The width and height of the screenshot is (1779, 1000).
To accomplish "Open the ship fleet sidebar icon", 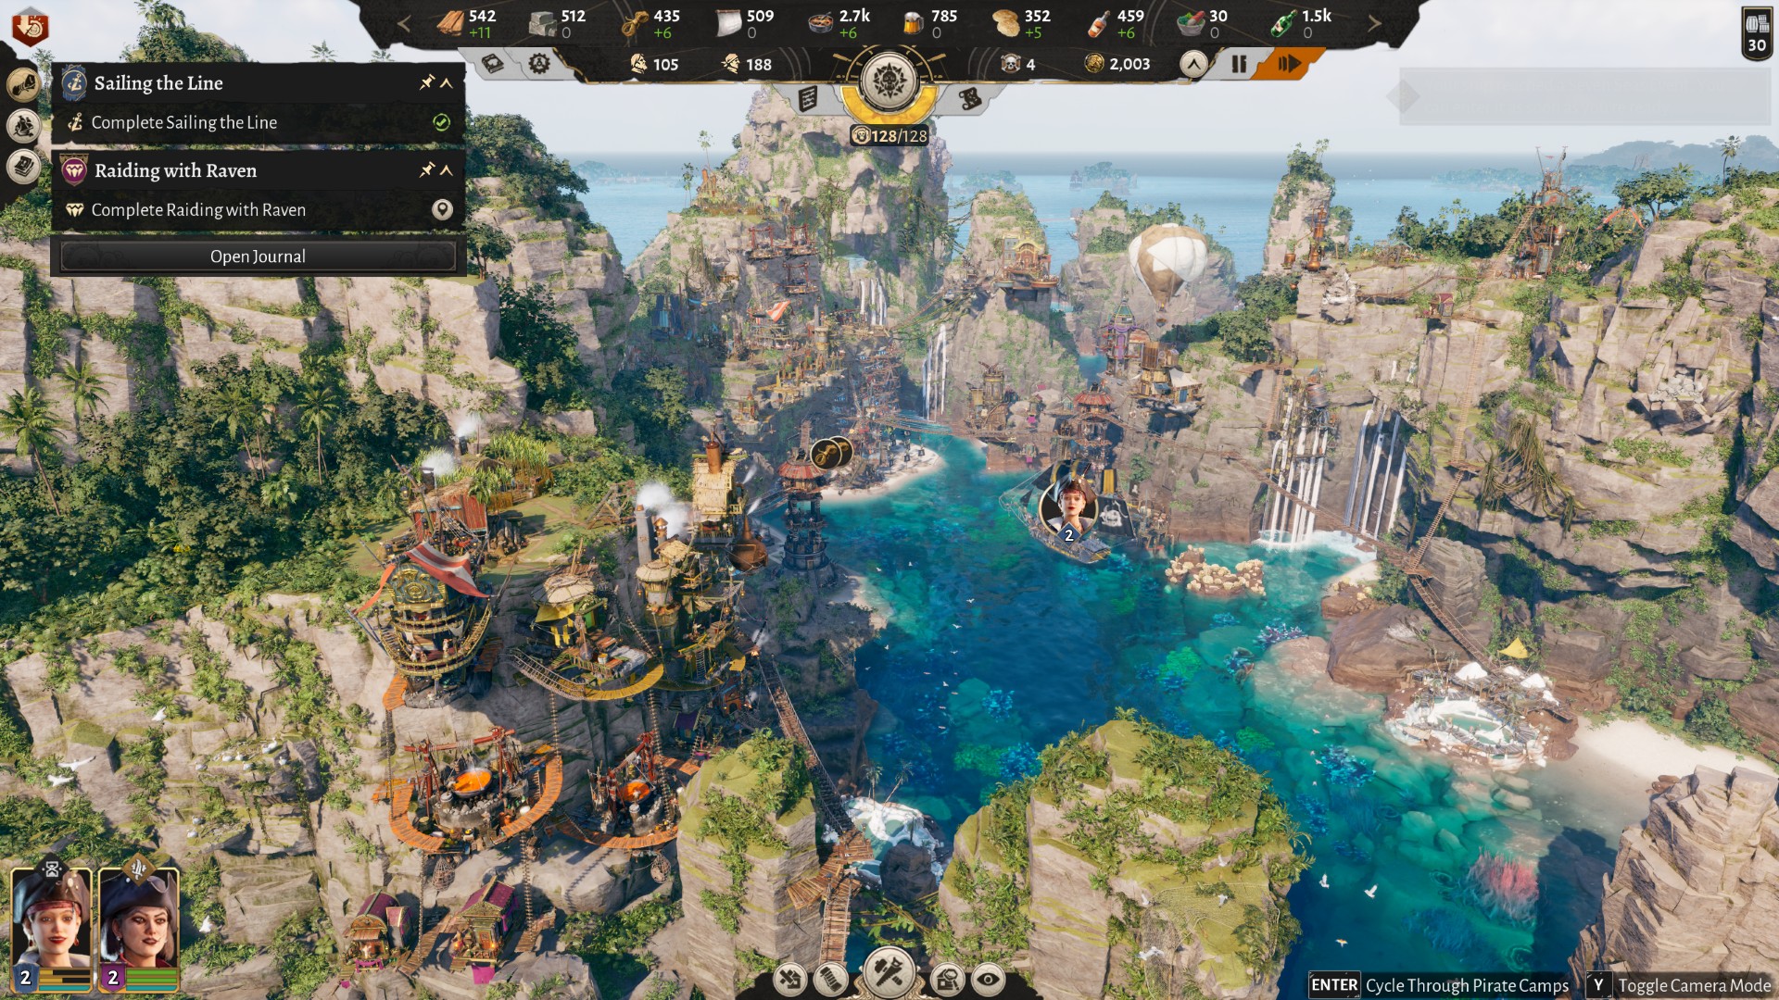I will (x=24, y=126).
